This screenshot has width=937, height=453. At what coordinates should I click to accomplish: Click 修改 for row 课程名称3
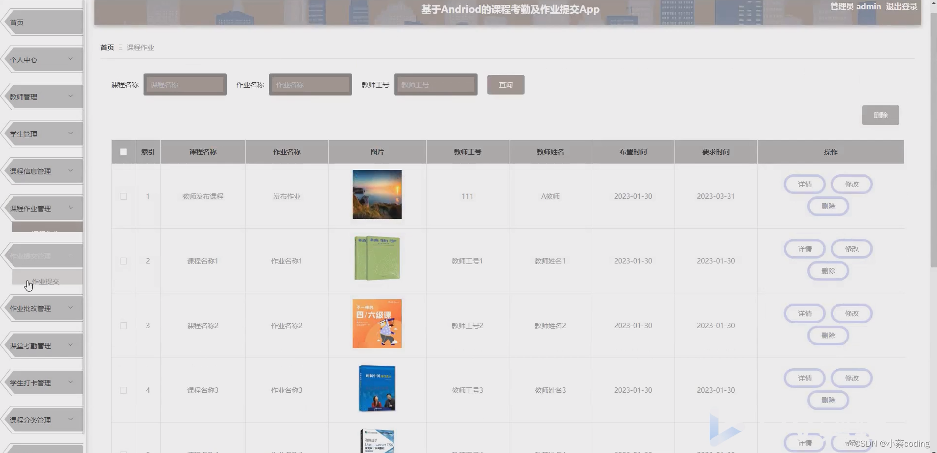852,378
